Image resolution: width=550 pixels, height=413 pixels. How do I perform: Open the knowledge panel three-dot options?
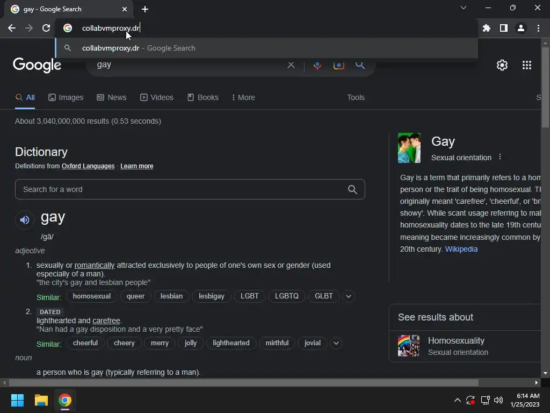tap(500, 157)
